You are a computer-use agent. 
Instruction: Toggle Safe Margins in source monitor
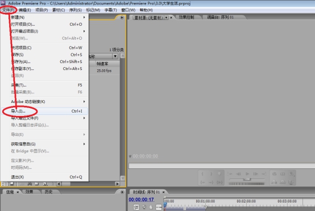pyautogui.click(x=283, y=174)
